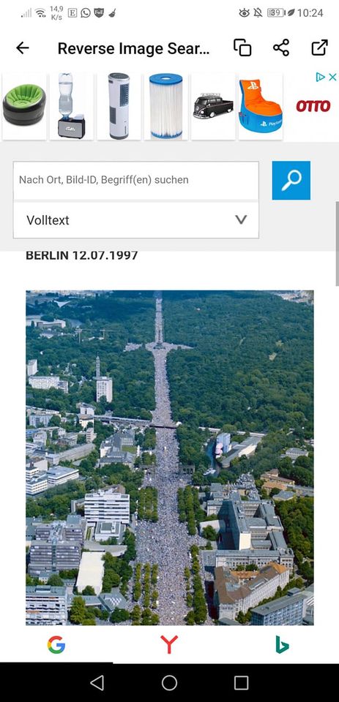Close the ad with X icon

click(x=332, y=78)
